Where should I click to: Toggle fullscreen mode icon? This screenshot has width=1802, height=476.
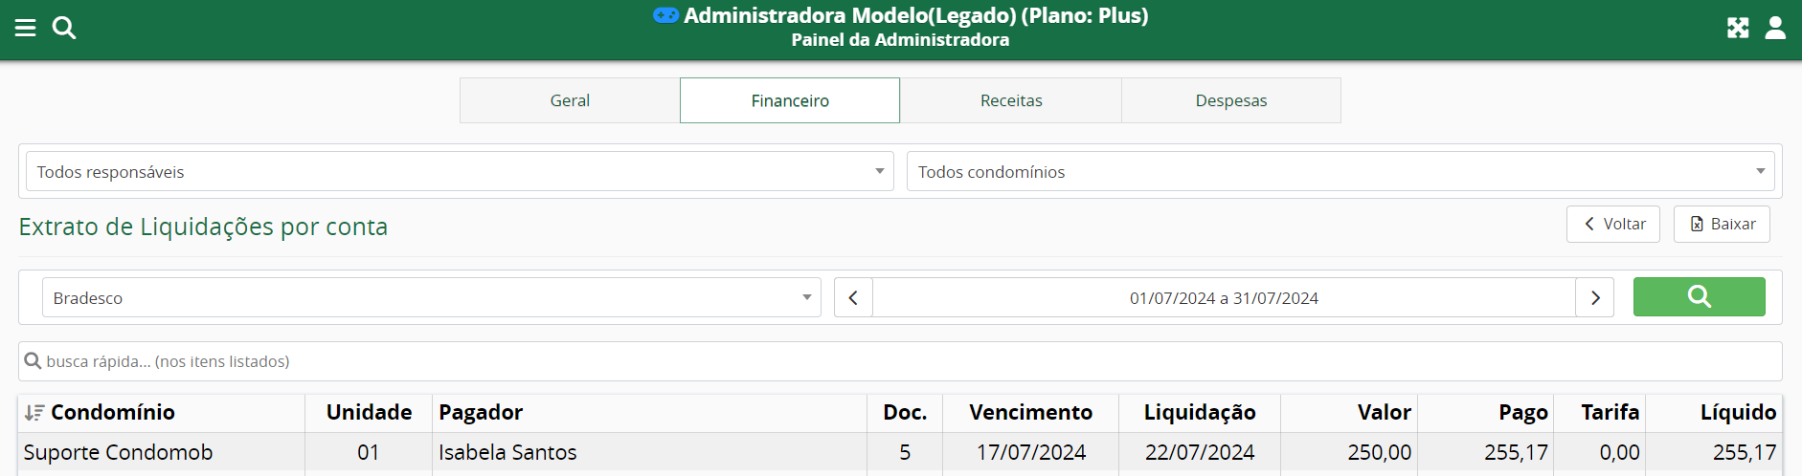click(x=1738, y=28)
